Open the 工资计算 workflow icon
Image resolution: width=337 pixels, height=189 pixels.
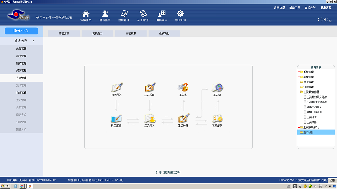pos(183,118)
